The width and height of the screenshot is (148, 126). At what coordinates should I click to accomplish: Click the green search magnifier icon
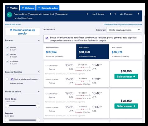pos(9,15)
